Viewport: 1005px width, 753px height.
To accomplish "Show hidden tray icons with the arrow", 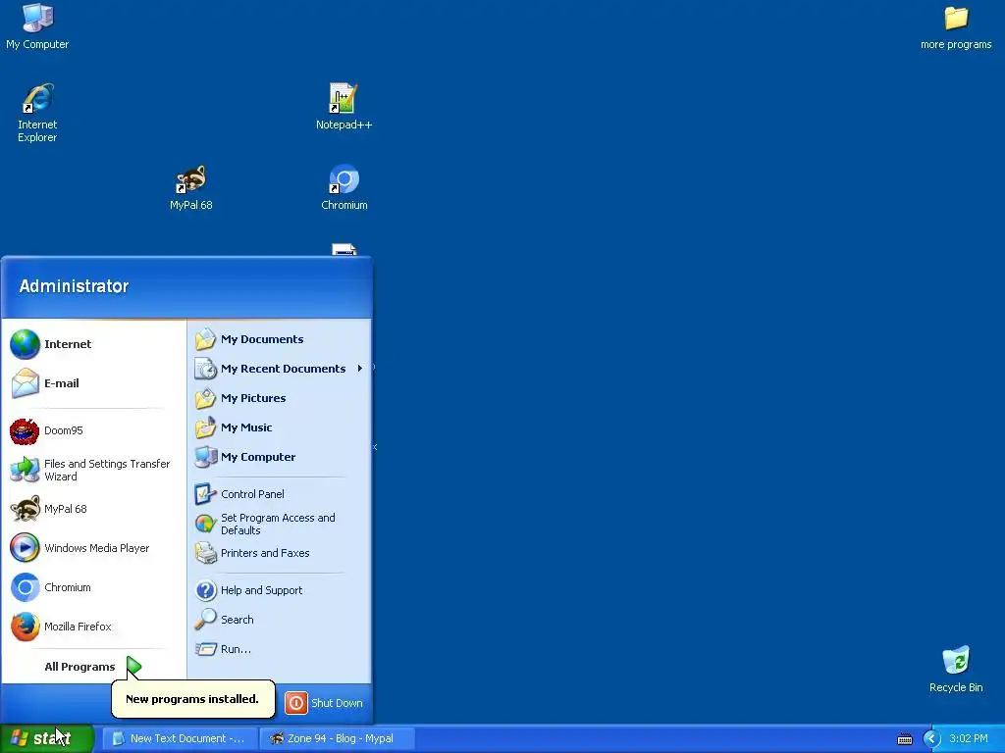I will click(x=931, y=739).
